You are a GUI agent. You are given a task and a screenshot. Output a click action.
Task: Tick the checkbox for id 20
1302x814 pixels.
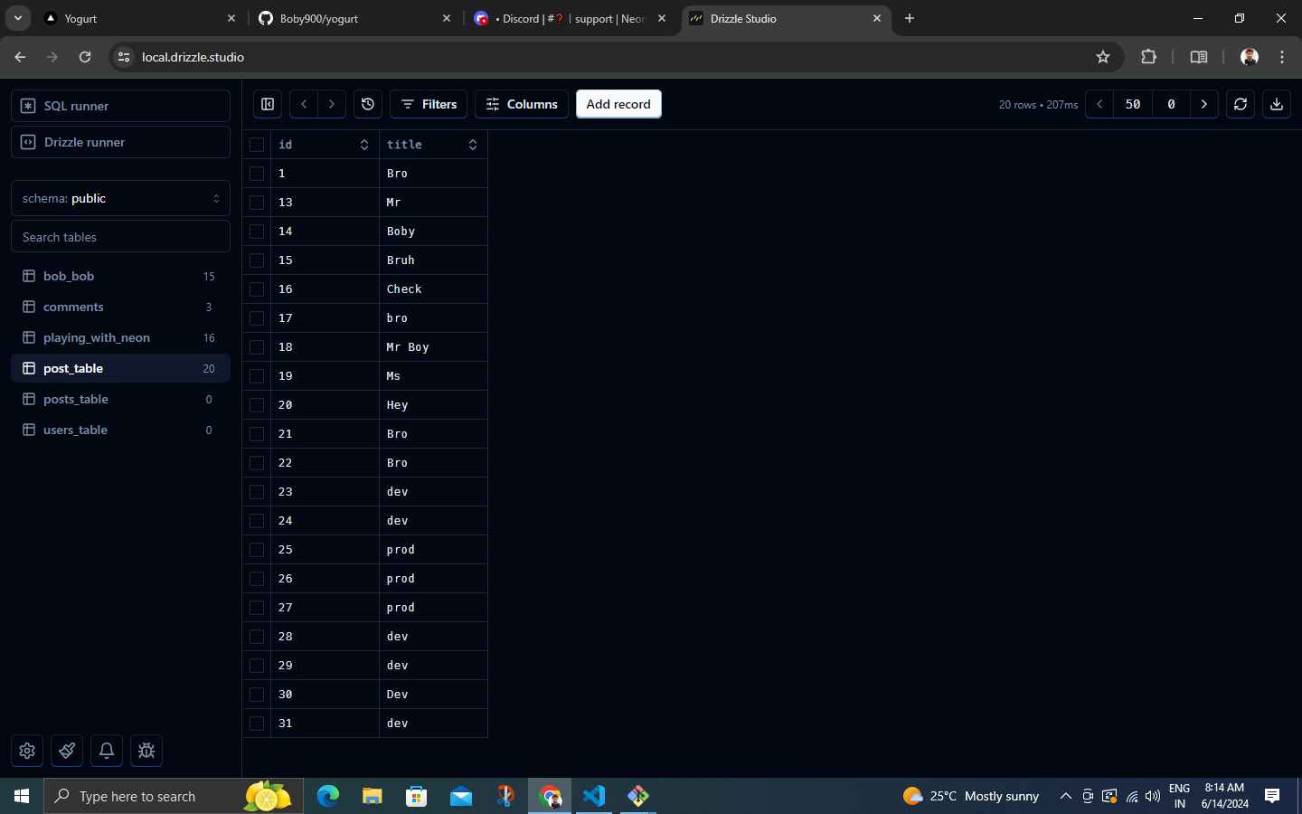point(257,405)
